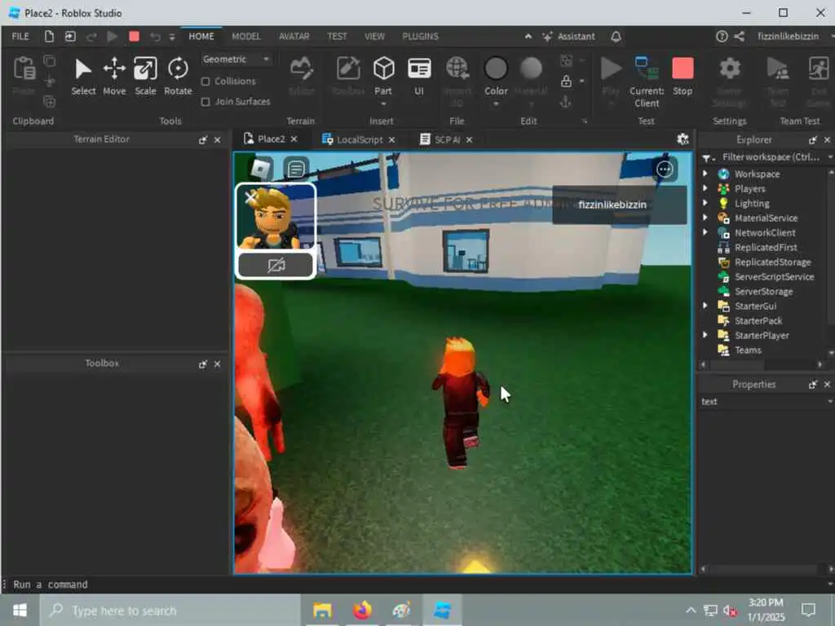The height and width of the screenshot is (626, 835).
Task: Expand MaterialService node
Action: 705,217
